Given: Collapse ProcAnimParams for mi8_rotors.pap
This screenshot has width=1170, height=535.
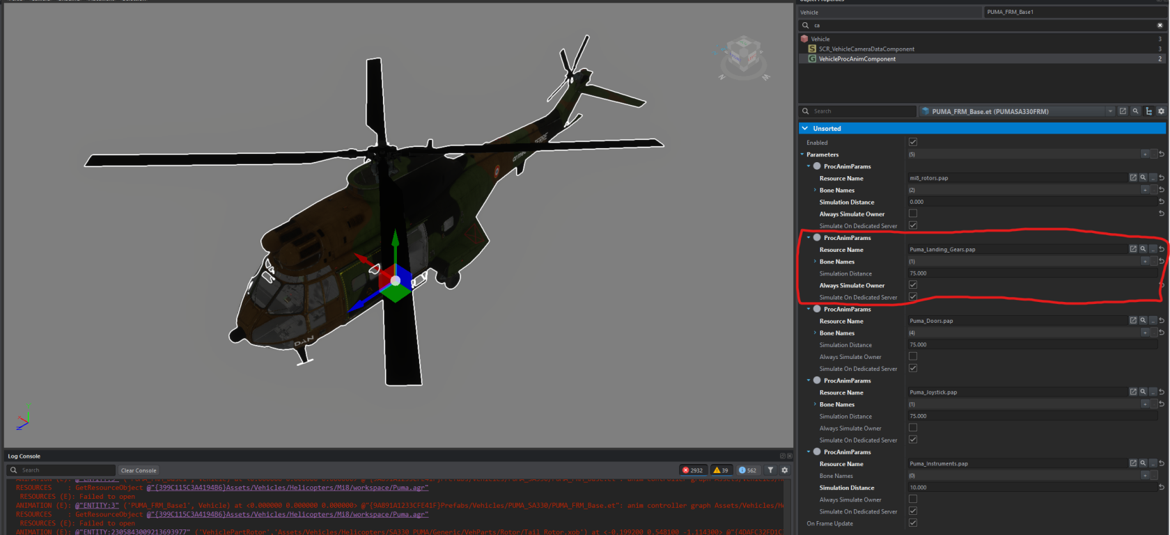Looking at the screenshot, I should pos(809,166).
